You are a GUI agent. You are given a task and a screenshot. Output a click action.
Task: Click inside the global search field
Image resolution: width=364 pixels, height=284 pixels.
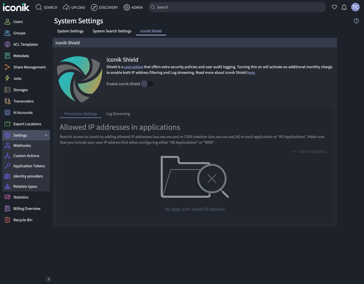(x=237, y=7)
